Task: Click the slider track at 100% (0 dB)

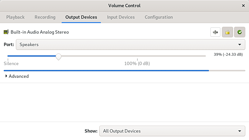Action: [137, 56]
